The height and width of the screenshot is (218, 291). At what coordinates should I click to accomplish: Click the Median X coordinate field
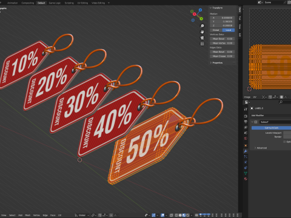coord(222,18)
